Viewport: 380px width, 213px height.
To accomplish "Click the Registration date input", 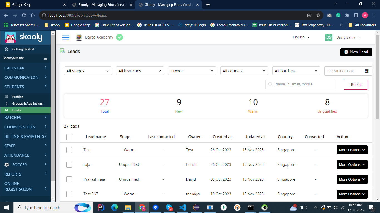I will (343, 71).
